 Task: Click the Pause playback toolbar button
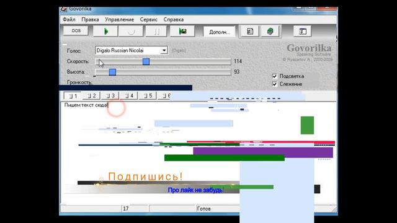[156, 32]
